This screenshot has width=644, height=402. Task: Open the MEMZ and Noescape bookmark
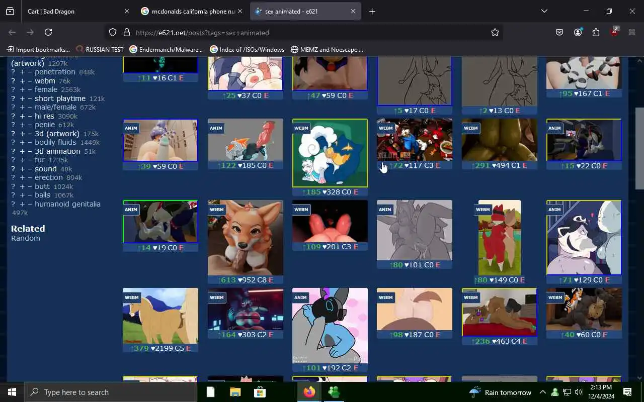327,49
